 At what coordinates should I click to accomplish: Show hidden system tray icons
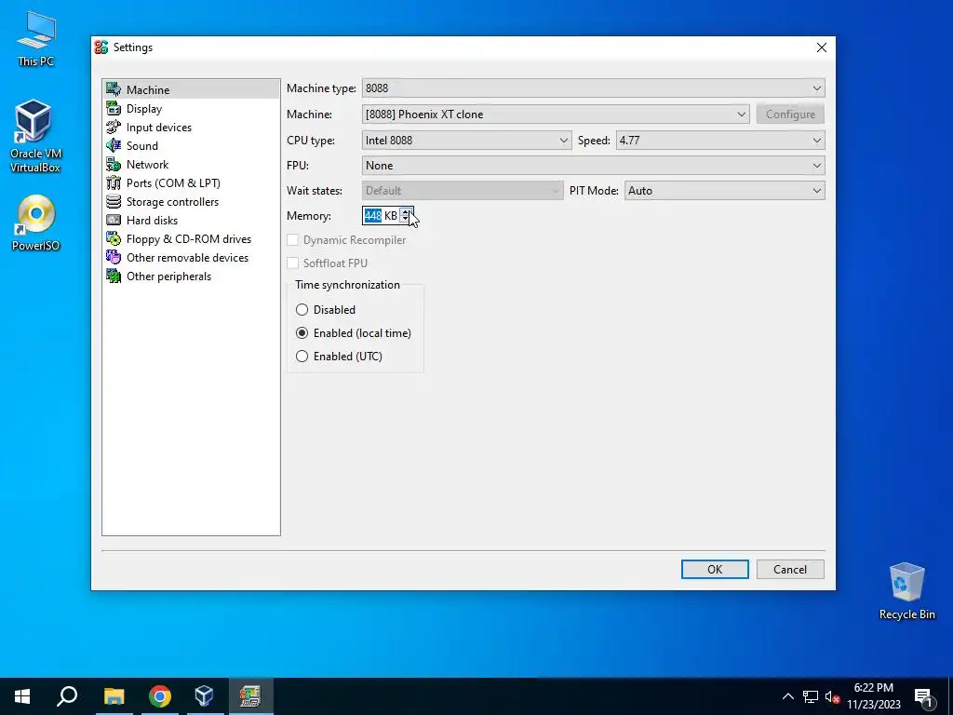(787, 696)
